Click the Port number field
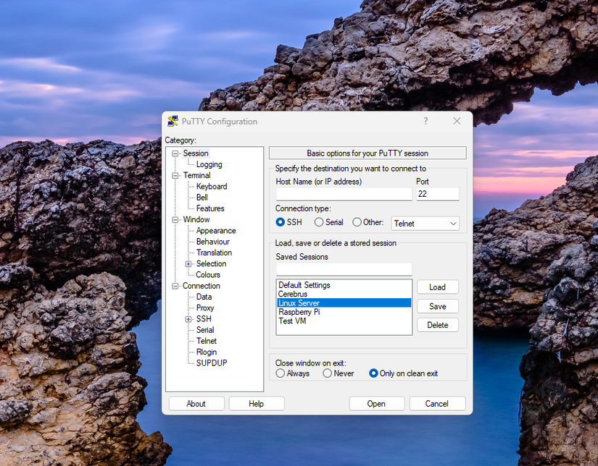Image resolution: width=598 pixels, height=466 pixels. tap(438, 194)
